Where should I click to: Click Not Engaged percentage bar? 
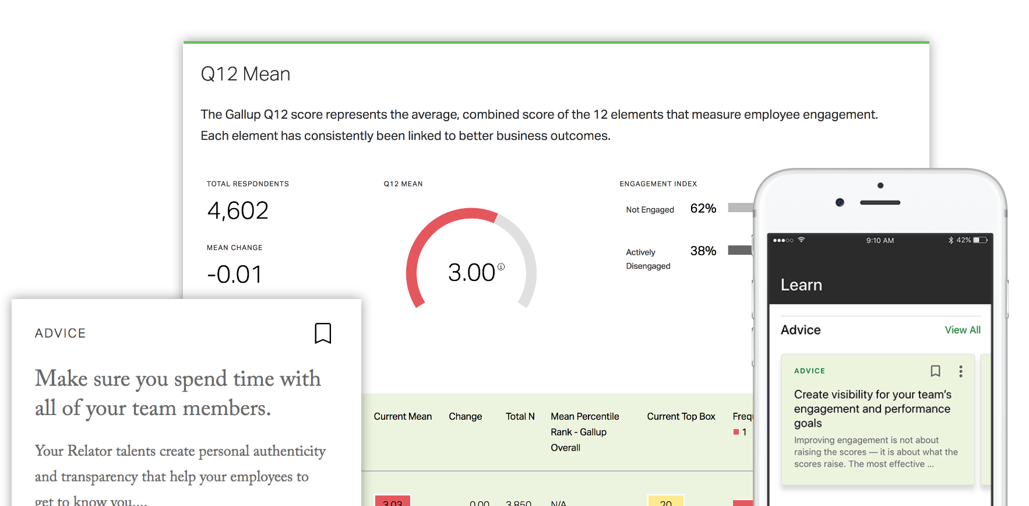pos(741,208)
